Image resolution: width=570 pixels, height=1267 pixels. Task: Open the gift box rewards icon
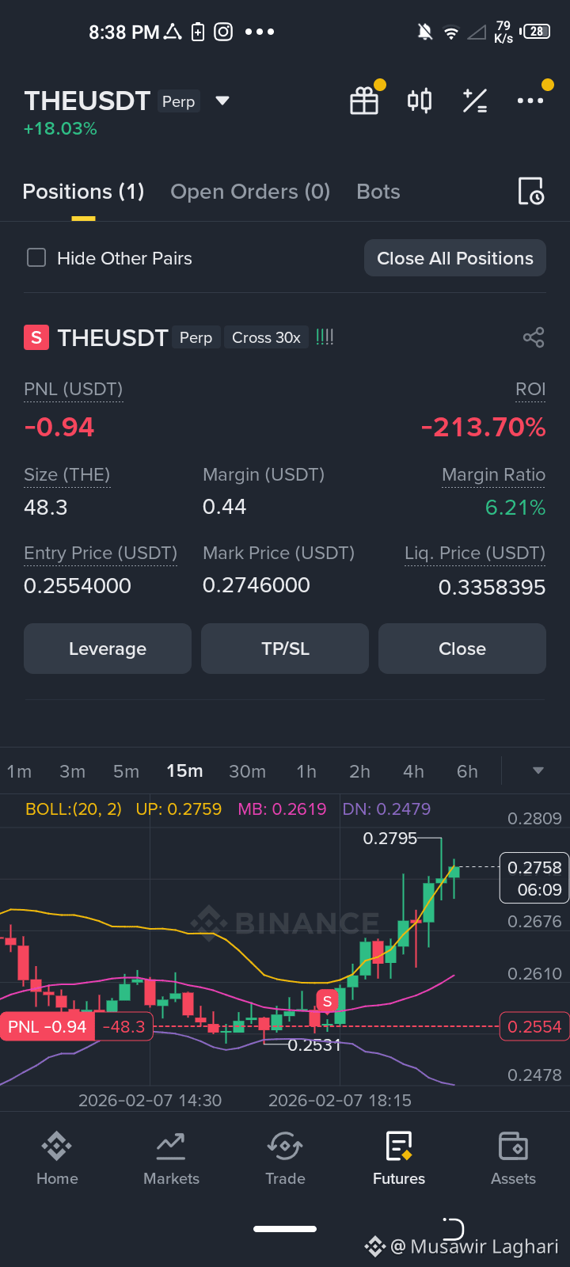[364, 101]
